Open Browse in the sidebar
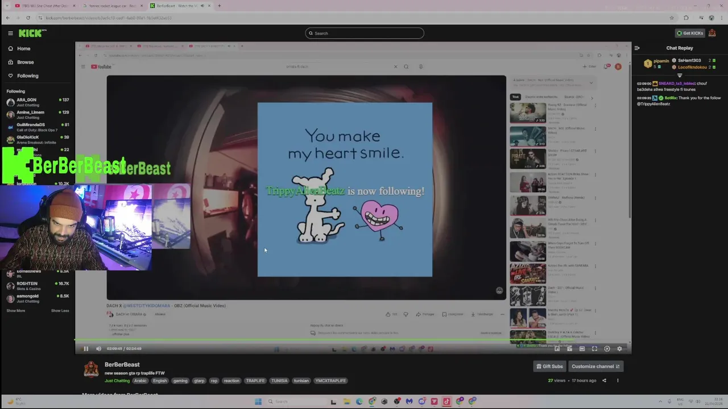Viewport: 728px width, 409px height. point(26,62)
